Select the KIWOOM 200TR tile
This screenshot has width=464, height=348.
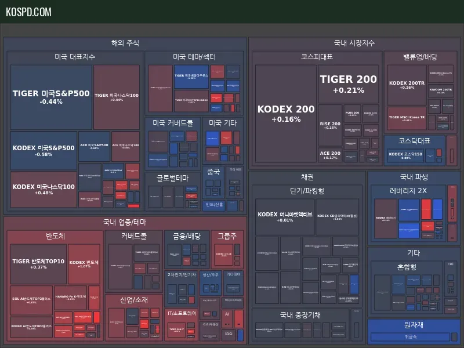tap(441, 90)
